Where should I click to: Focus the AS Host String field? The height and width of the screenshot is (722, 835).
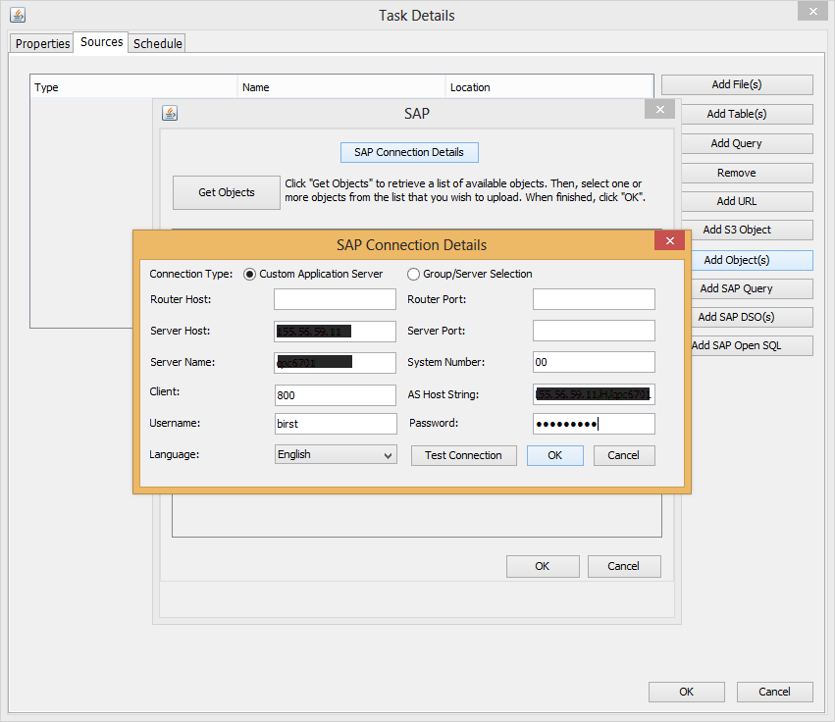pos(594,394)
